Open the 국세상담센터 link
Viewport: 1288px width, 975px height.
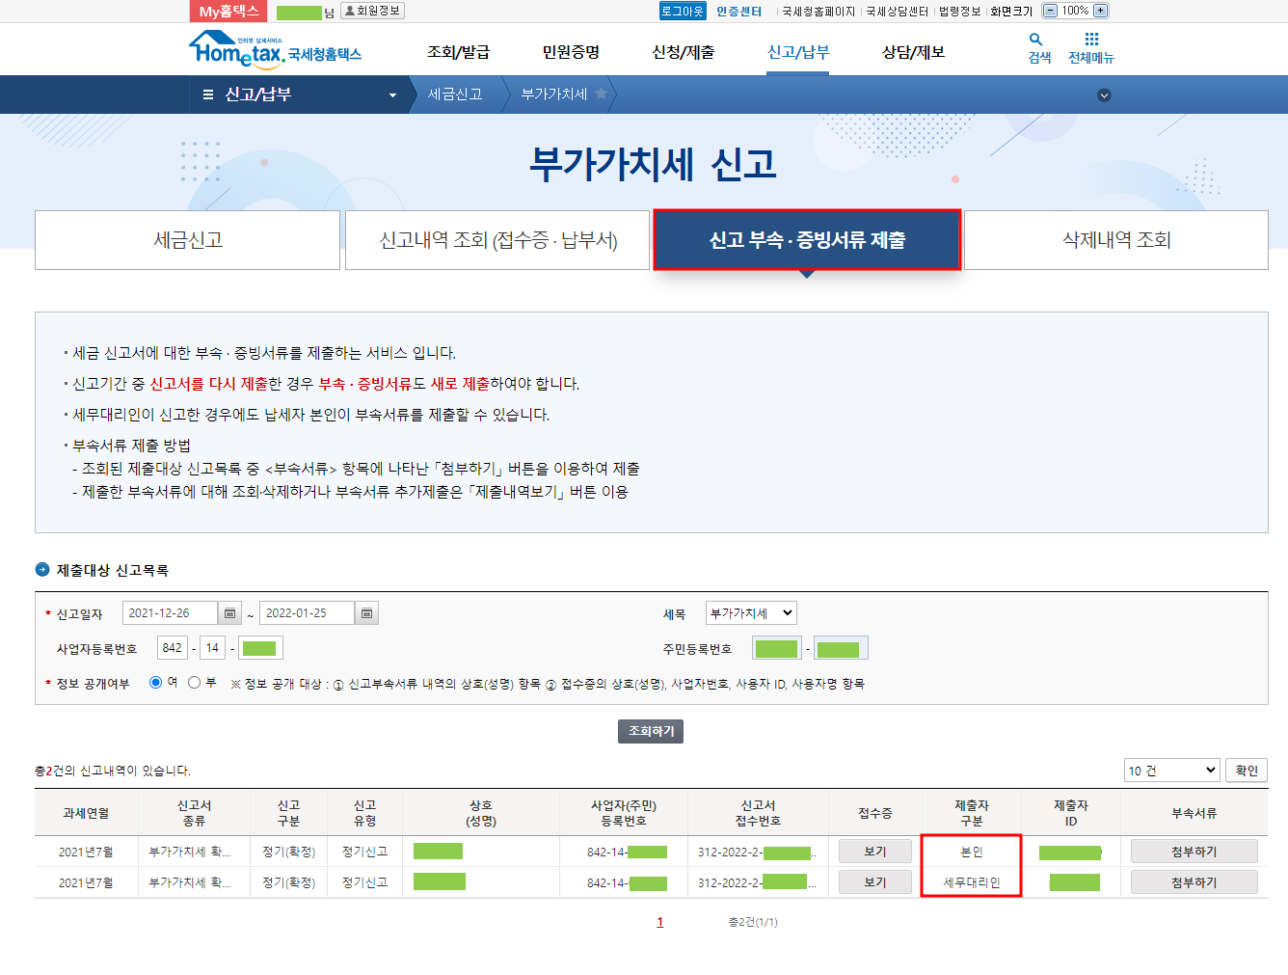point(897,12)
